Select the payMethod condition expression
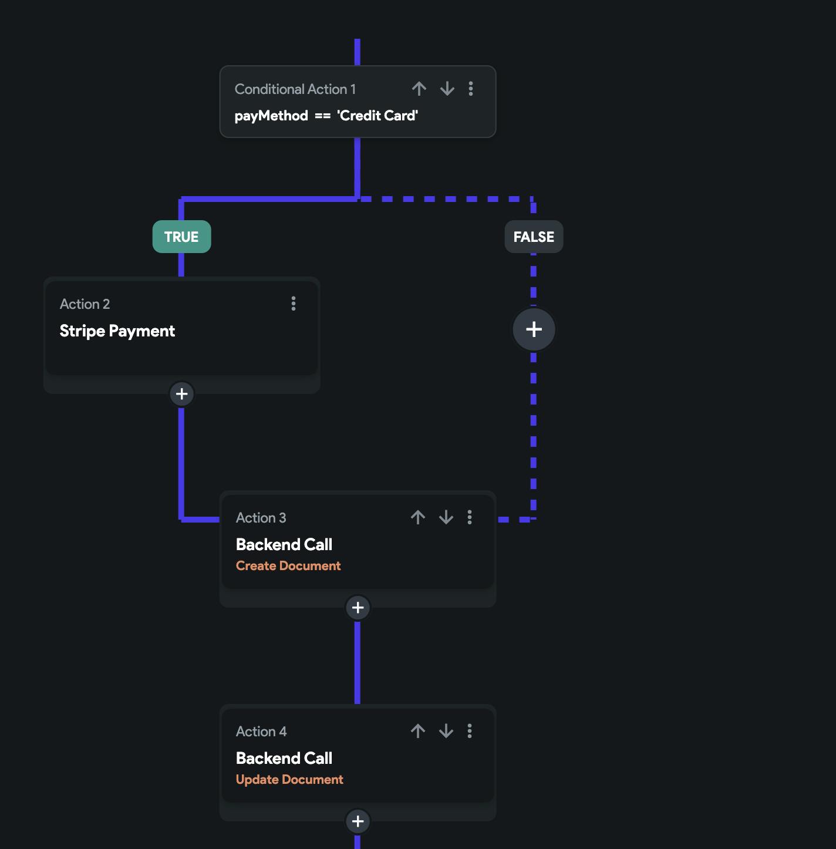The height and width of the screenshot is (849, 836). pos(326,116)
